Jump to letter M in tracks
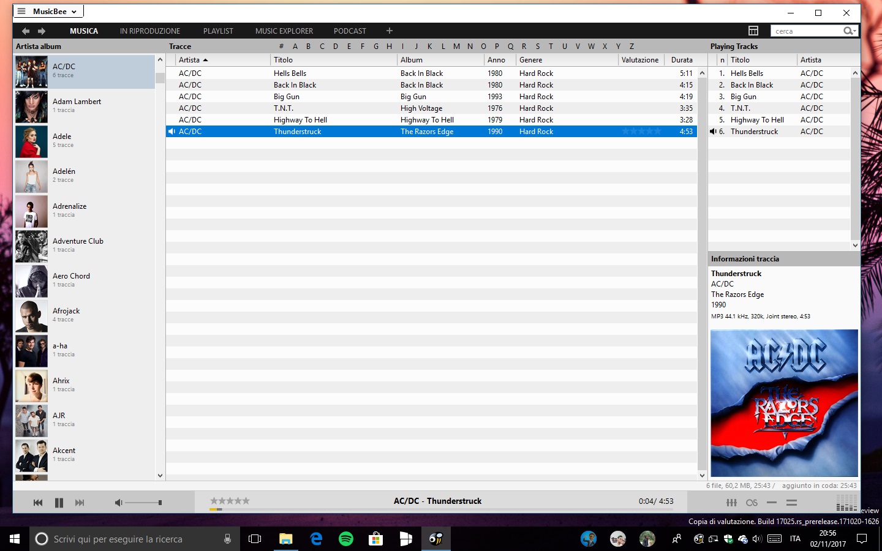 [x=456, y=47]
